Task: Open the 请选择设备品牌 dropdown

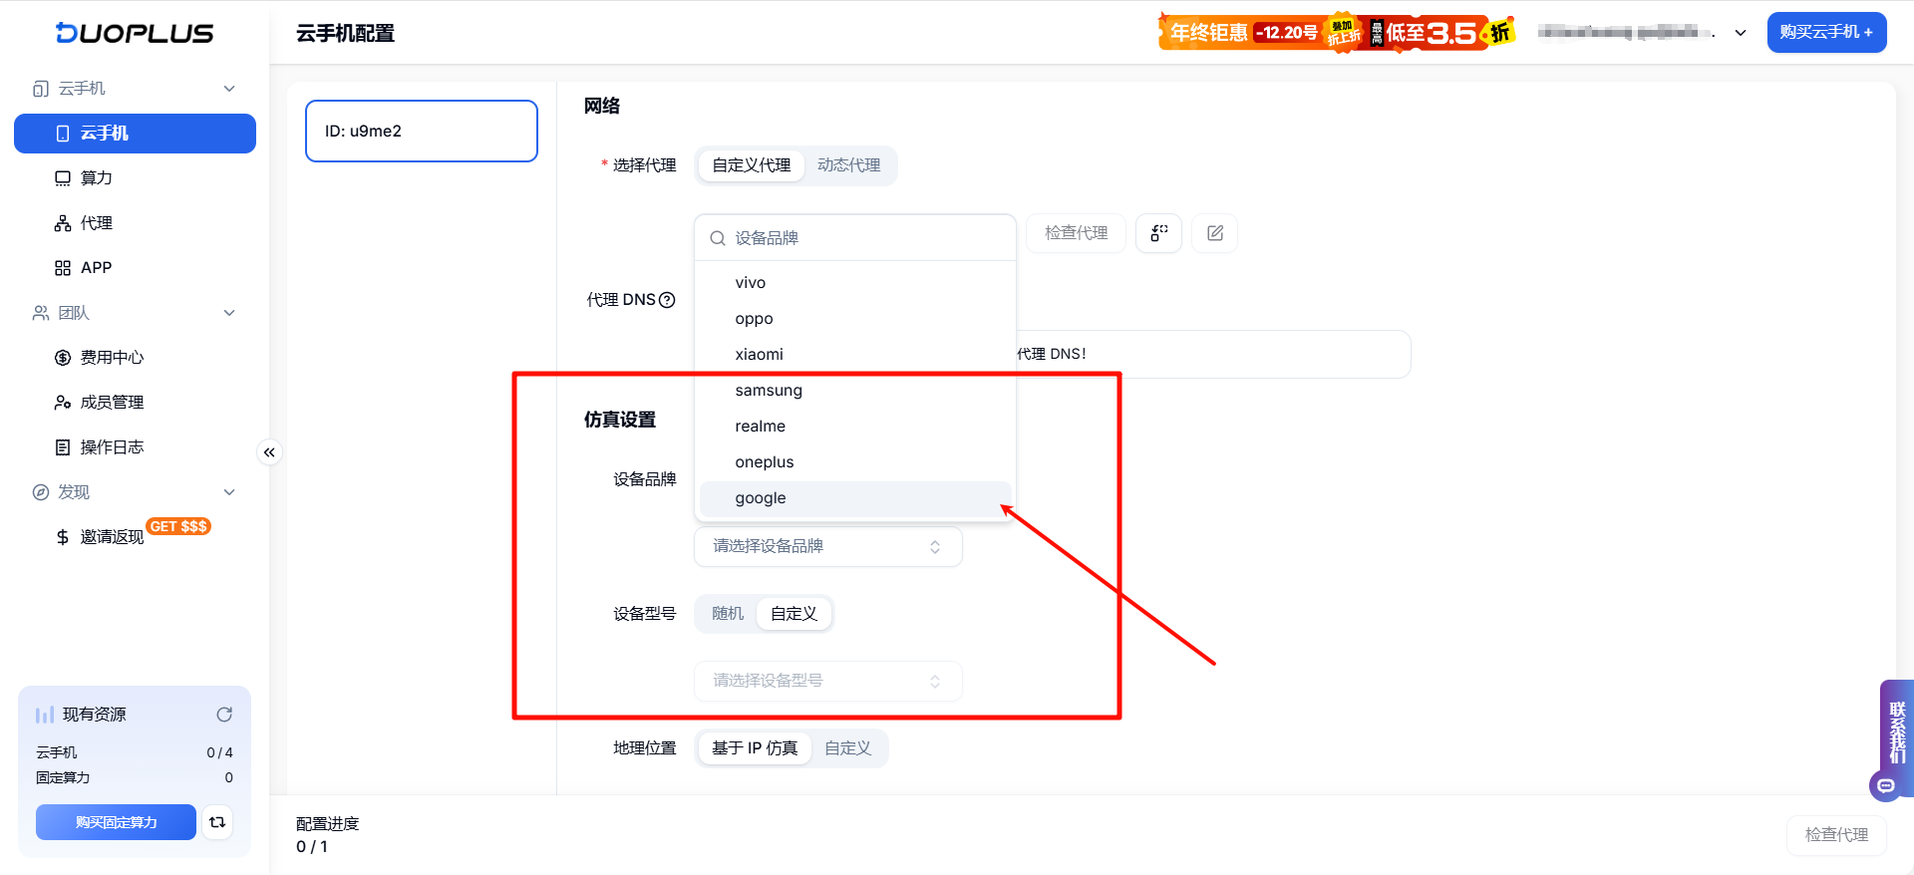Action: tap(828, 546)
